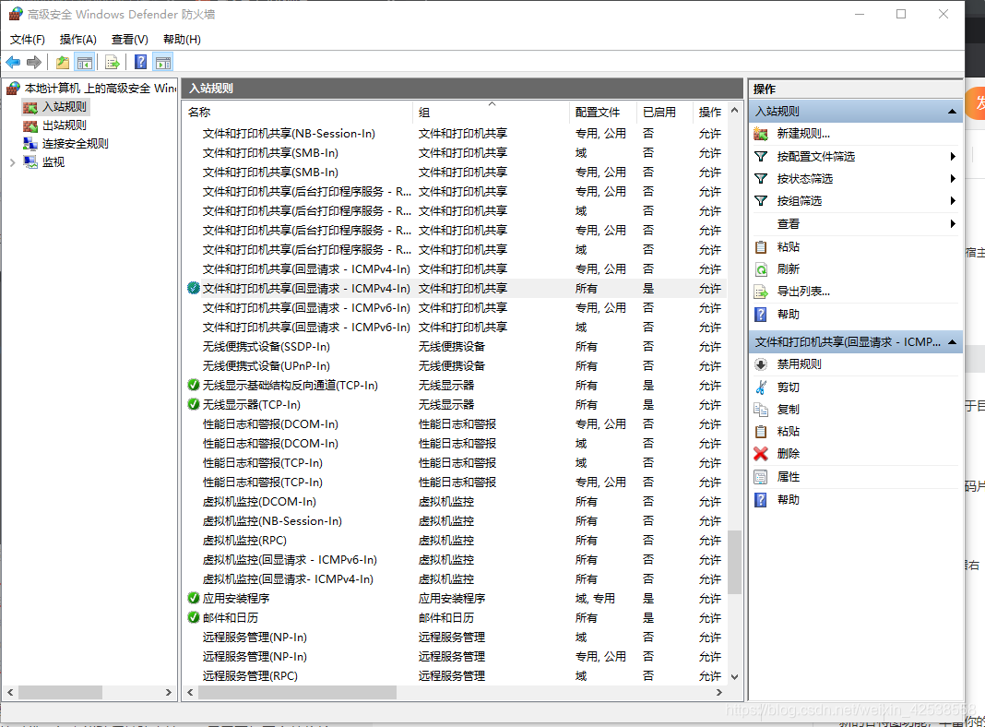Sort rules by the 名称 column header
Screen dimensions: 985x727
point(299,112)
